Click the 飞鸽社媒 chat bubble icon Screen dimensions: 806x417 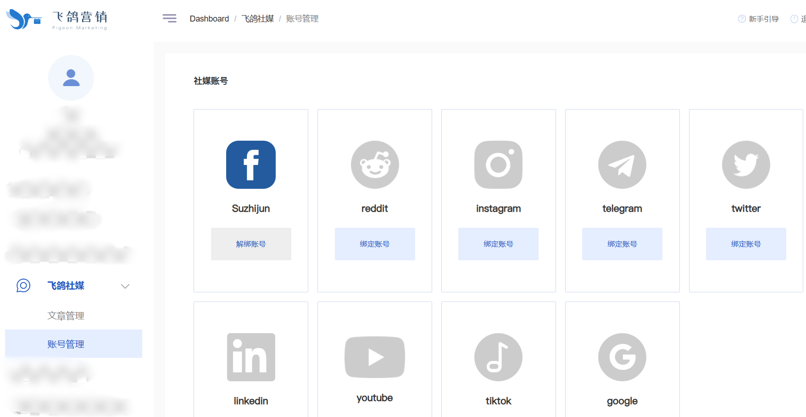(23, 285)
